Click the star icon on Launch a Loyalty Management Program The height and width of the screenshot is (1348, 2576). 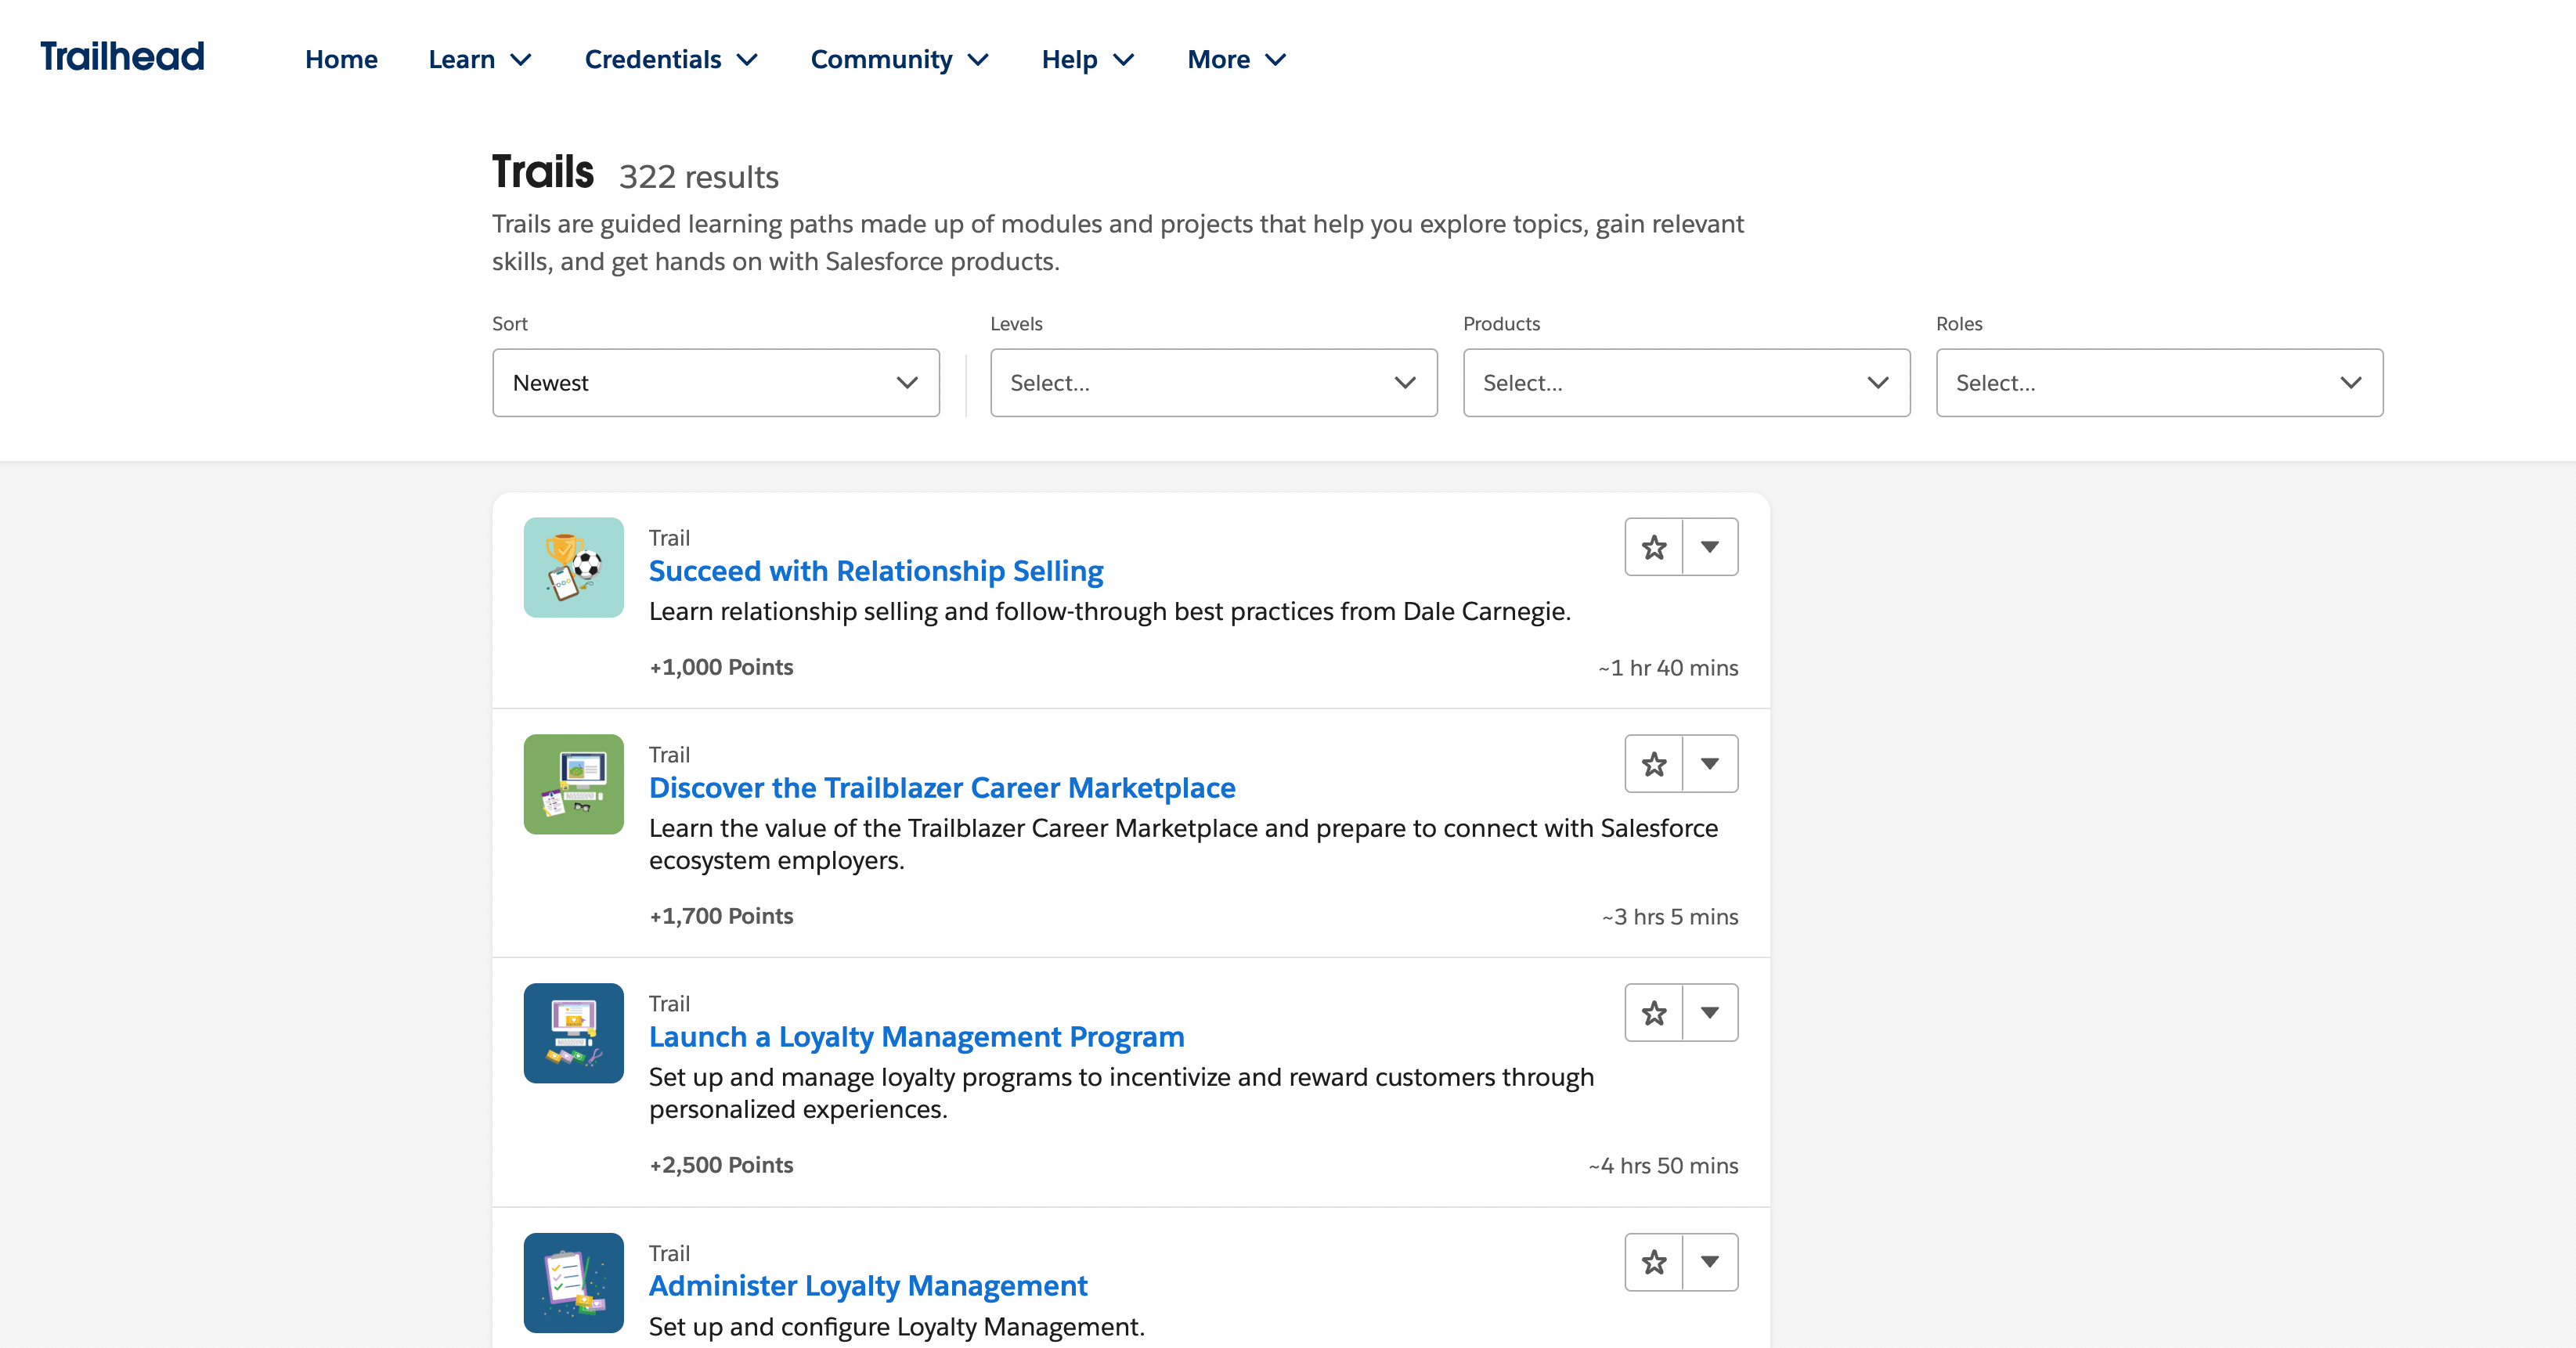(x=1651, y=1012)
